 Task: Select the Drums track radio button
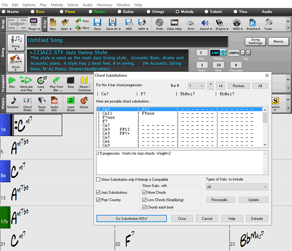point(90,12)
